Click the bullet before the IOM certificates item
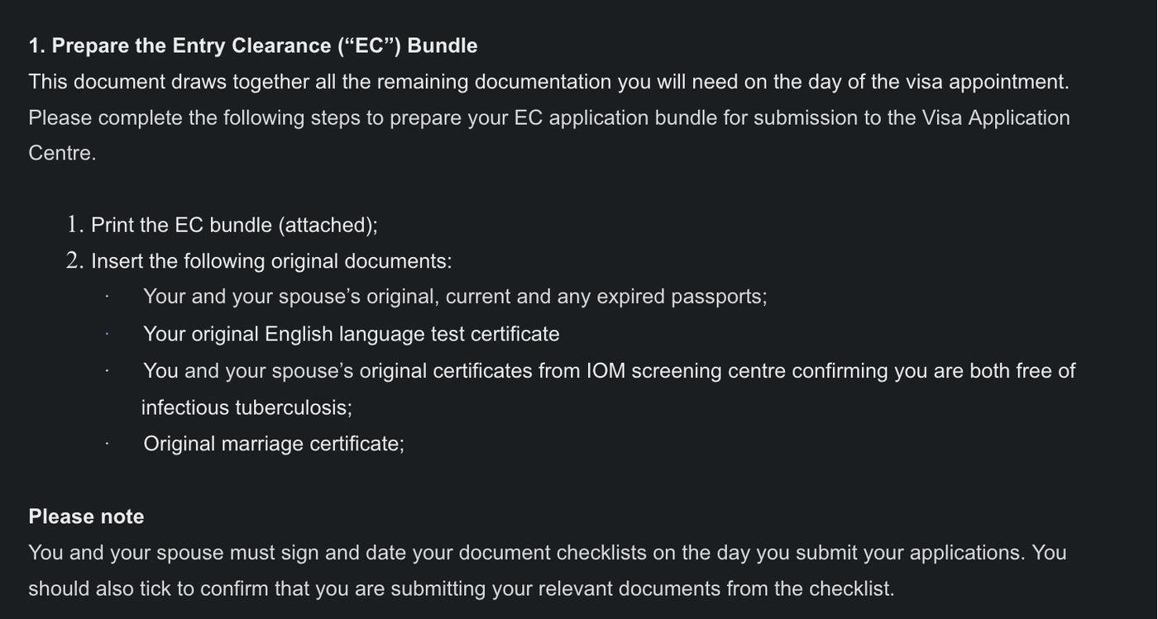The width and height of the screenshot is (1158, 619). [108, 371]
